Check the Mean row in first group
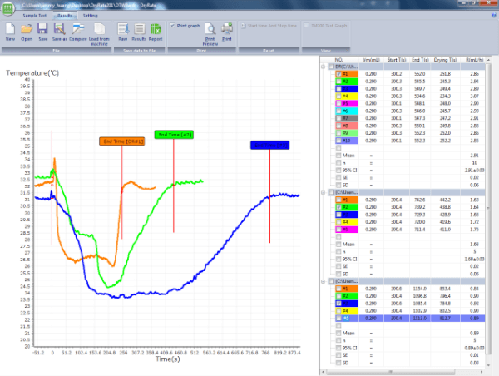 [338, 156]
